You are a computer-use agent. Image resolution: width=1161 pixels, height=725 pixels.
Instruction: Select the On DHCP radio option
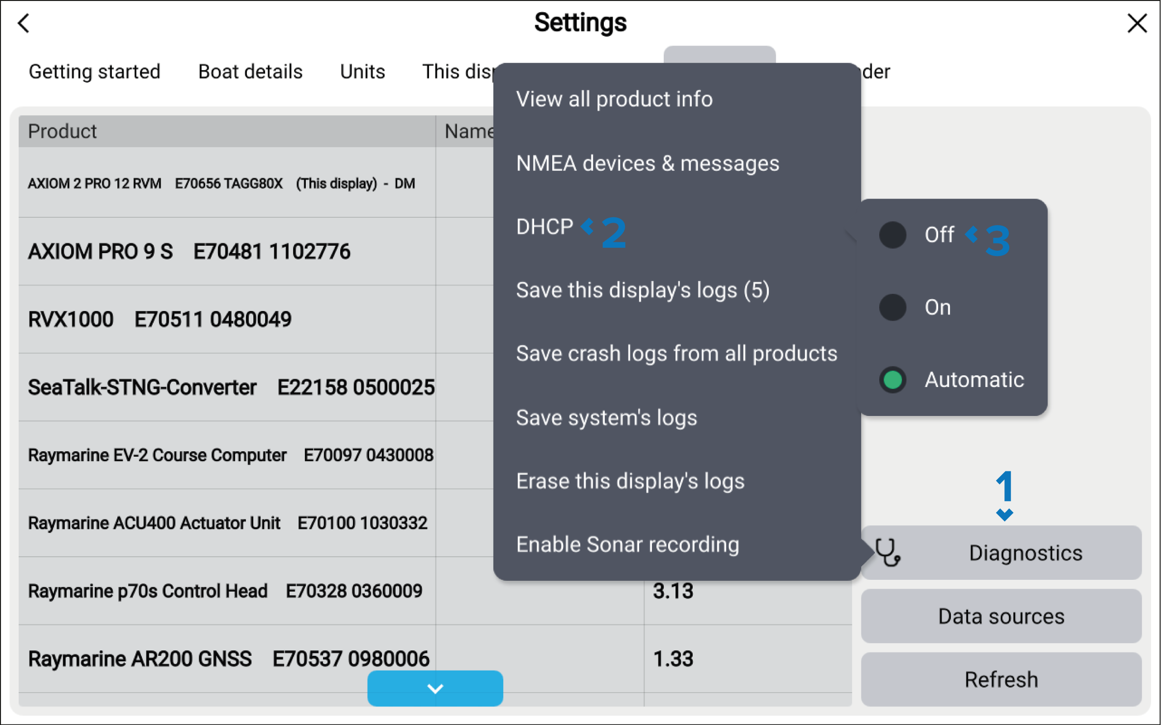coord(893,308)
